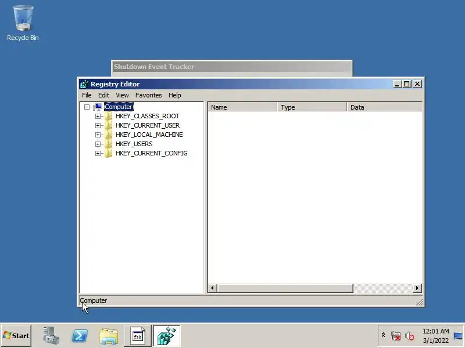Click the horizontal scrollbar thumb

pyautogui.click(x=285, y=288)
